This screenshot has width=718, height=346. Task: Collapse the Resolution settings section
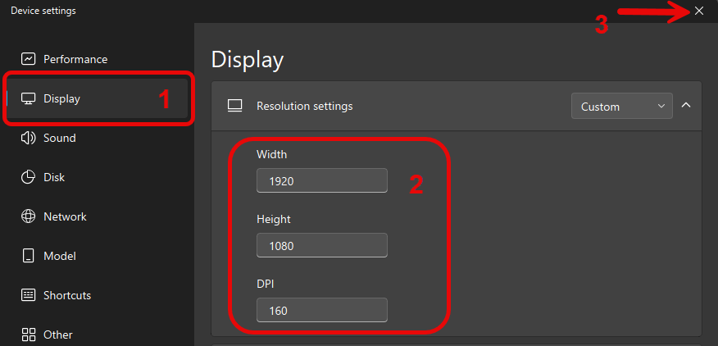[686, 106]
